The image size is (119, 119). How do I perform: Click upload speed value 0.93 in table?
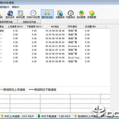[15, 31]
